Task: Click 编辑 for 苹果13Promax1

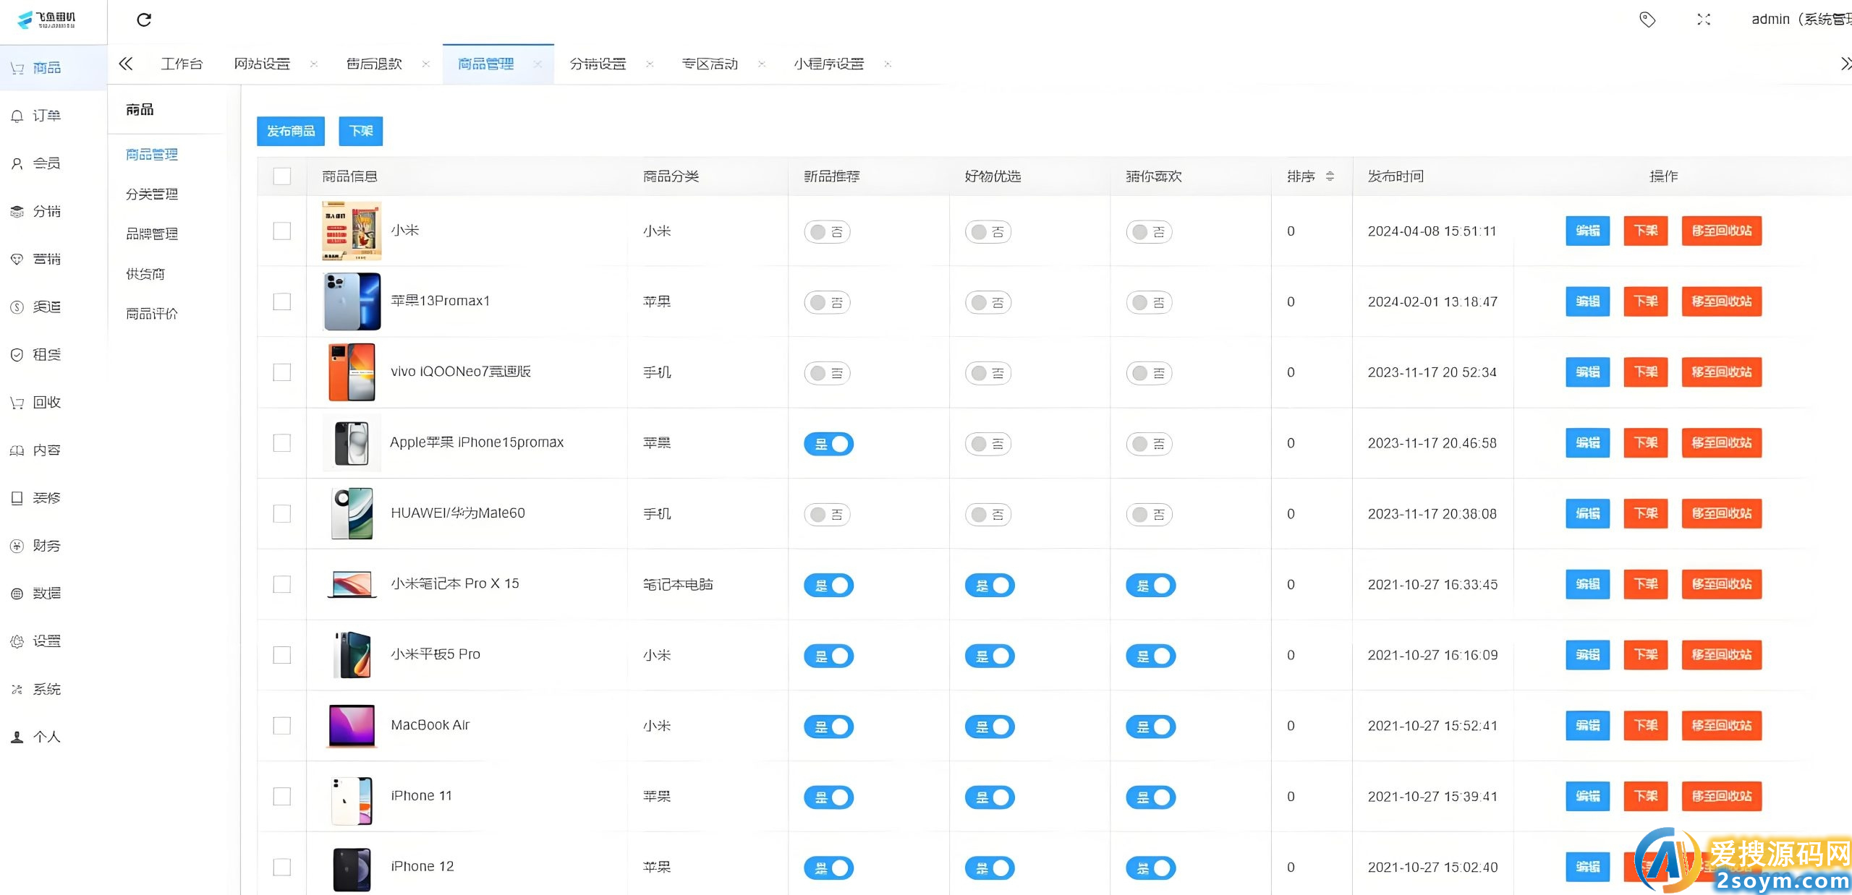Action: point(1588,301)
